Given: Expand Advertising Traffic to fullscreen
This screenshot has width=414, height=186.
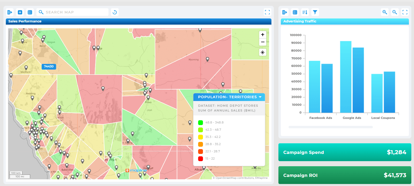Looking at the screenshot, I should pyautogui.click(x=405, y=12).
